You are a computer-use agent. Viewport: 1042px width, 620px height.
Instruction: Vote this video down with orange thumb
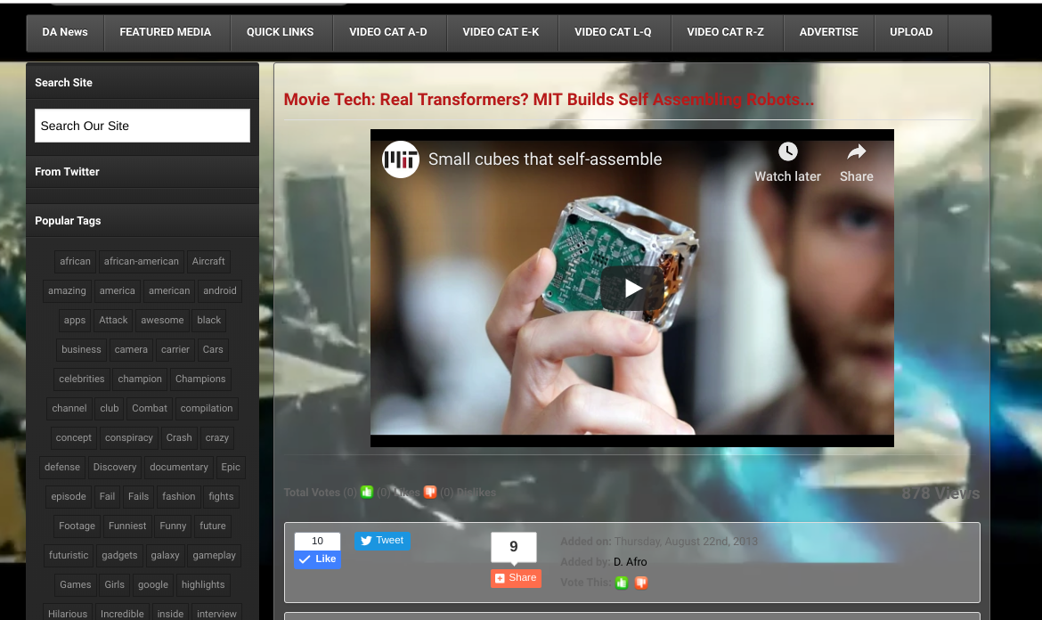pos(641,583)
